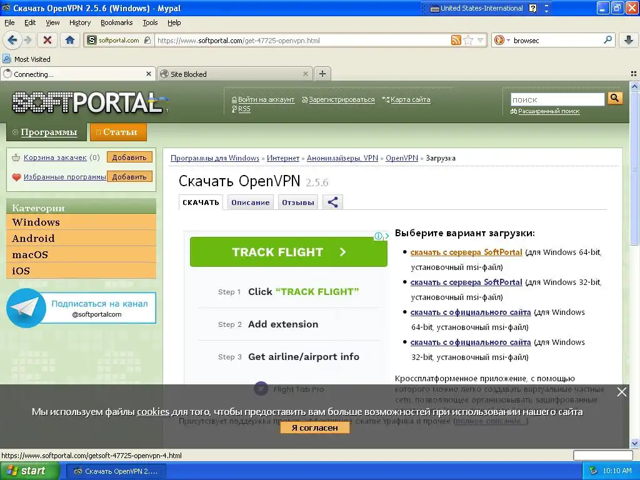Viewport: 640px width, 480px height.
Task: Click the Я согласен button
Action: pyautogui.click(x=315, y=427)
